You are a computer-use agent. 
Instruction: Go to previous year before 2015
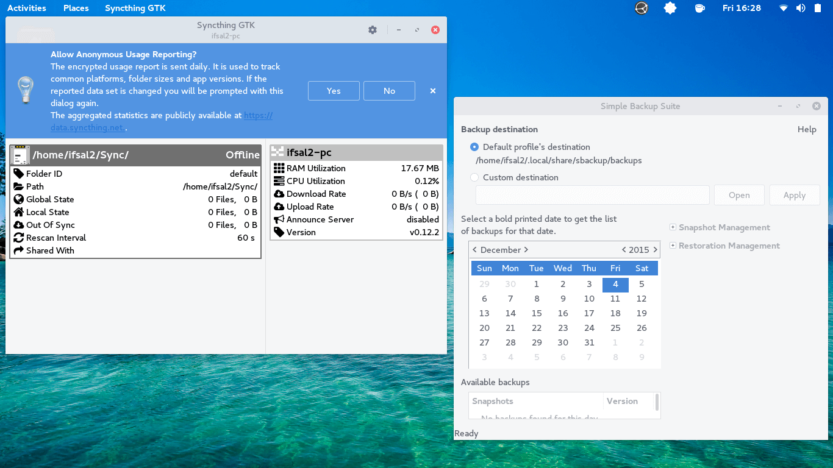click(x=624, y=250)
